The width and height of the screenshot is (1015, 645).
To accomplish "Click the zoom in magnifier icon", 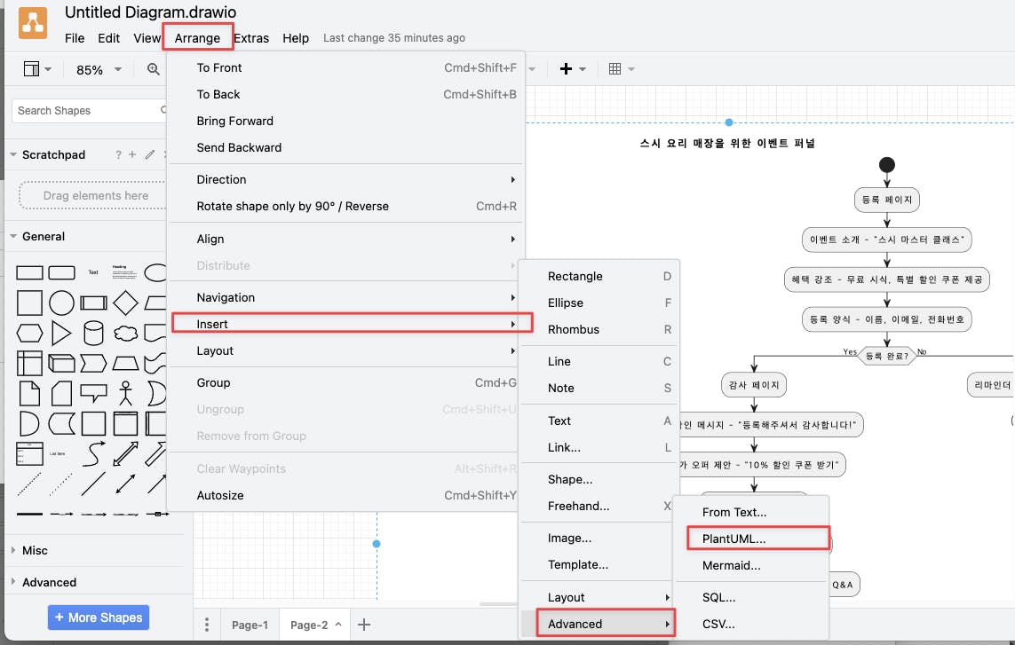I will click(x=153, y=69).
